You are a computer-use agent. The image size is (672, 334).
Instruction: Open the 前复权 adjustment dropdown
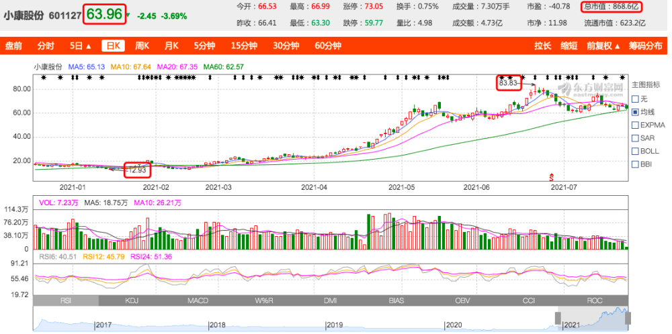tap(604, 46)
